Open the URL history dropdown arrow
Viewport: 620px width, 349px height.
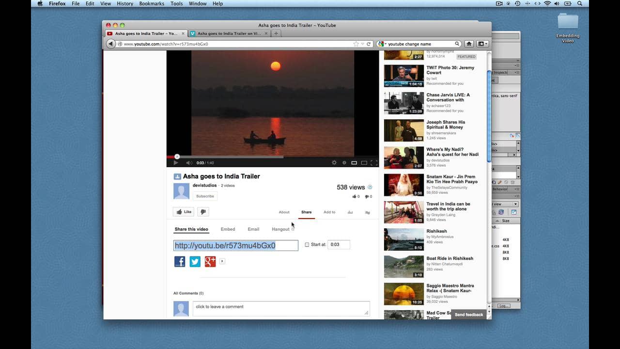[x=363, y=44]
